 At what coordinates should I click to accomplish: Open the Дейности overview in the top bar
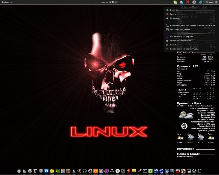7,2
